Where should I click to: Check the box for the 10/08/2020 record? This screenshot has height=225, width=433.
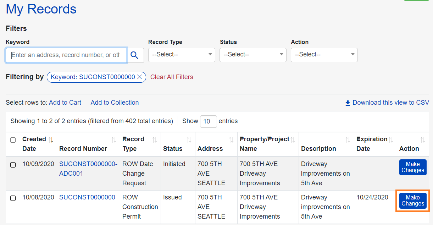(x=13, y=198)
